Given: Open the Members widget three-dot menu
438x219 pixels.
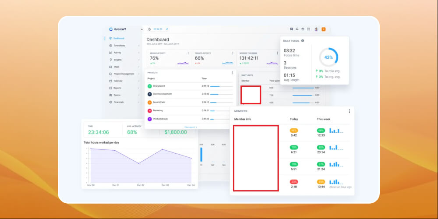Looking at the screenshot, I should 349,111.
